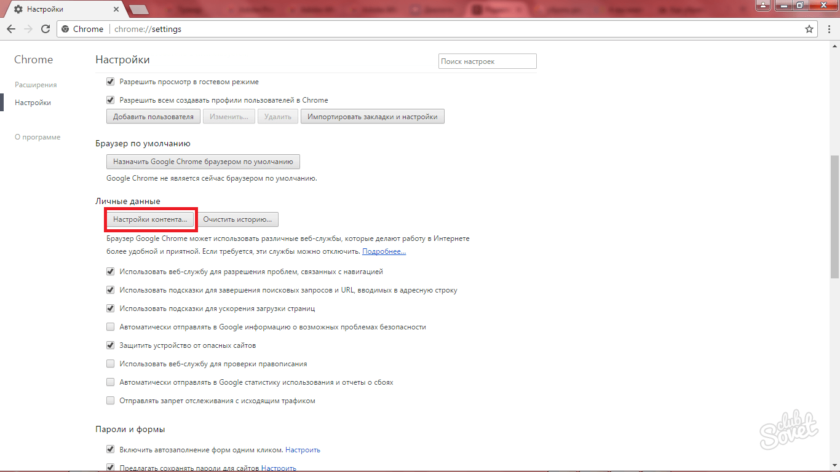Image resolution: width=840 pixels, height=472 pixels.
Task: Open the user profile button in the title bar
Action: pyautogui.click(x=763, y=5)
